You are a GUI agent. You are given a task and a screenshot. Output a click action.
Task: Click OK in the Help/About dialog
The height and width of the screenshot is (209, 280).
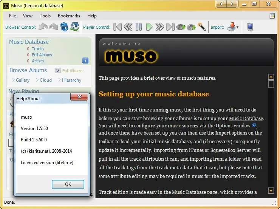(68, 184)
